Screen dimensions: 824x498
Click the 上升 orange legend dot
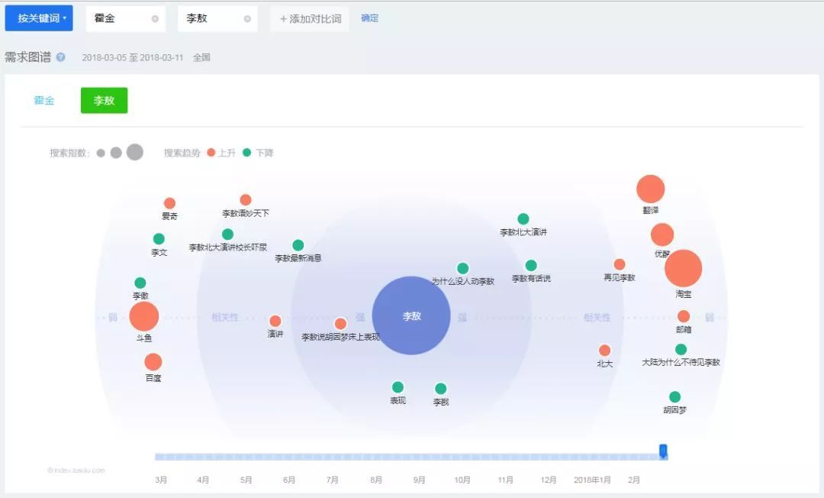pos(211,153)
